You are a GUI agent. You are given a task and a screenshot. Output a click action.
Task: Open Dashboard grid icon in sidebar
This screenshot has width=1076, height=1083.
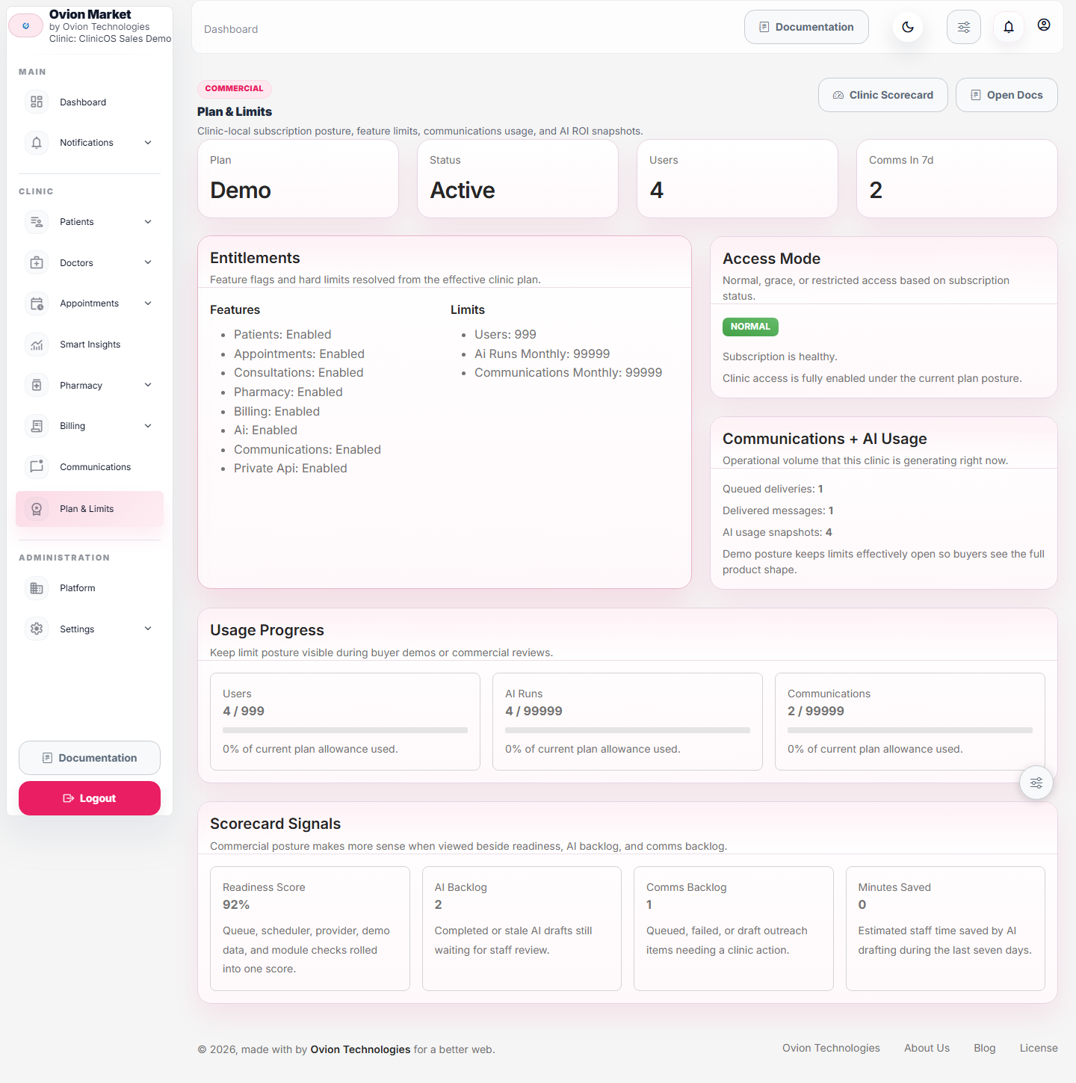pyautogui.click(x=37, y=102)
